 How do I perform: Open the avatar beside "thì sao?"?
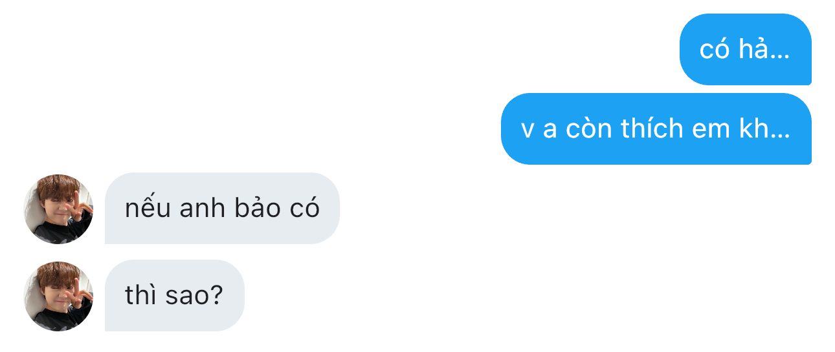[x=58, y=296]
